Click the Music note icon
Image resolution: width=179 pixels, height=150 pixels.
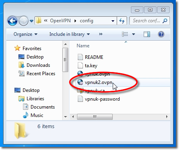point(25,115)
